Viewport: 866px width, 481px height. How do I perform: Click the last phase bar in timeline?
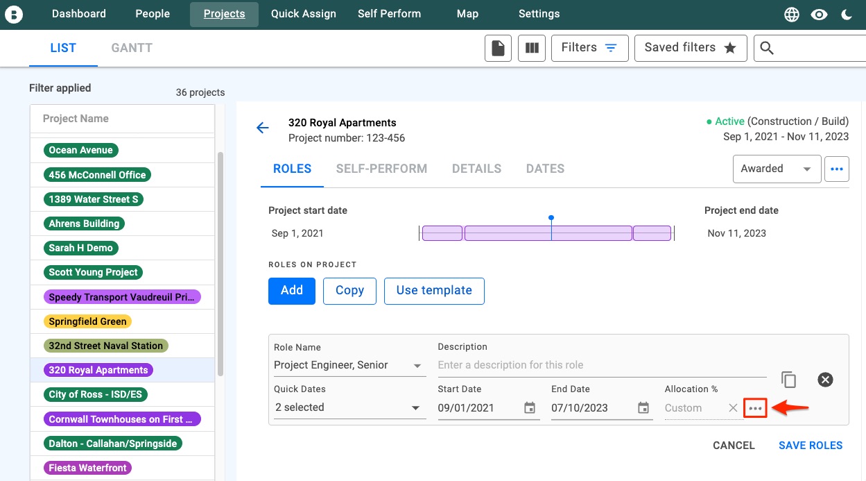coord(652,233)
